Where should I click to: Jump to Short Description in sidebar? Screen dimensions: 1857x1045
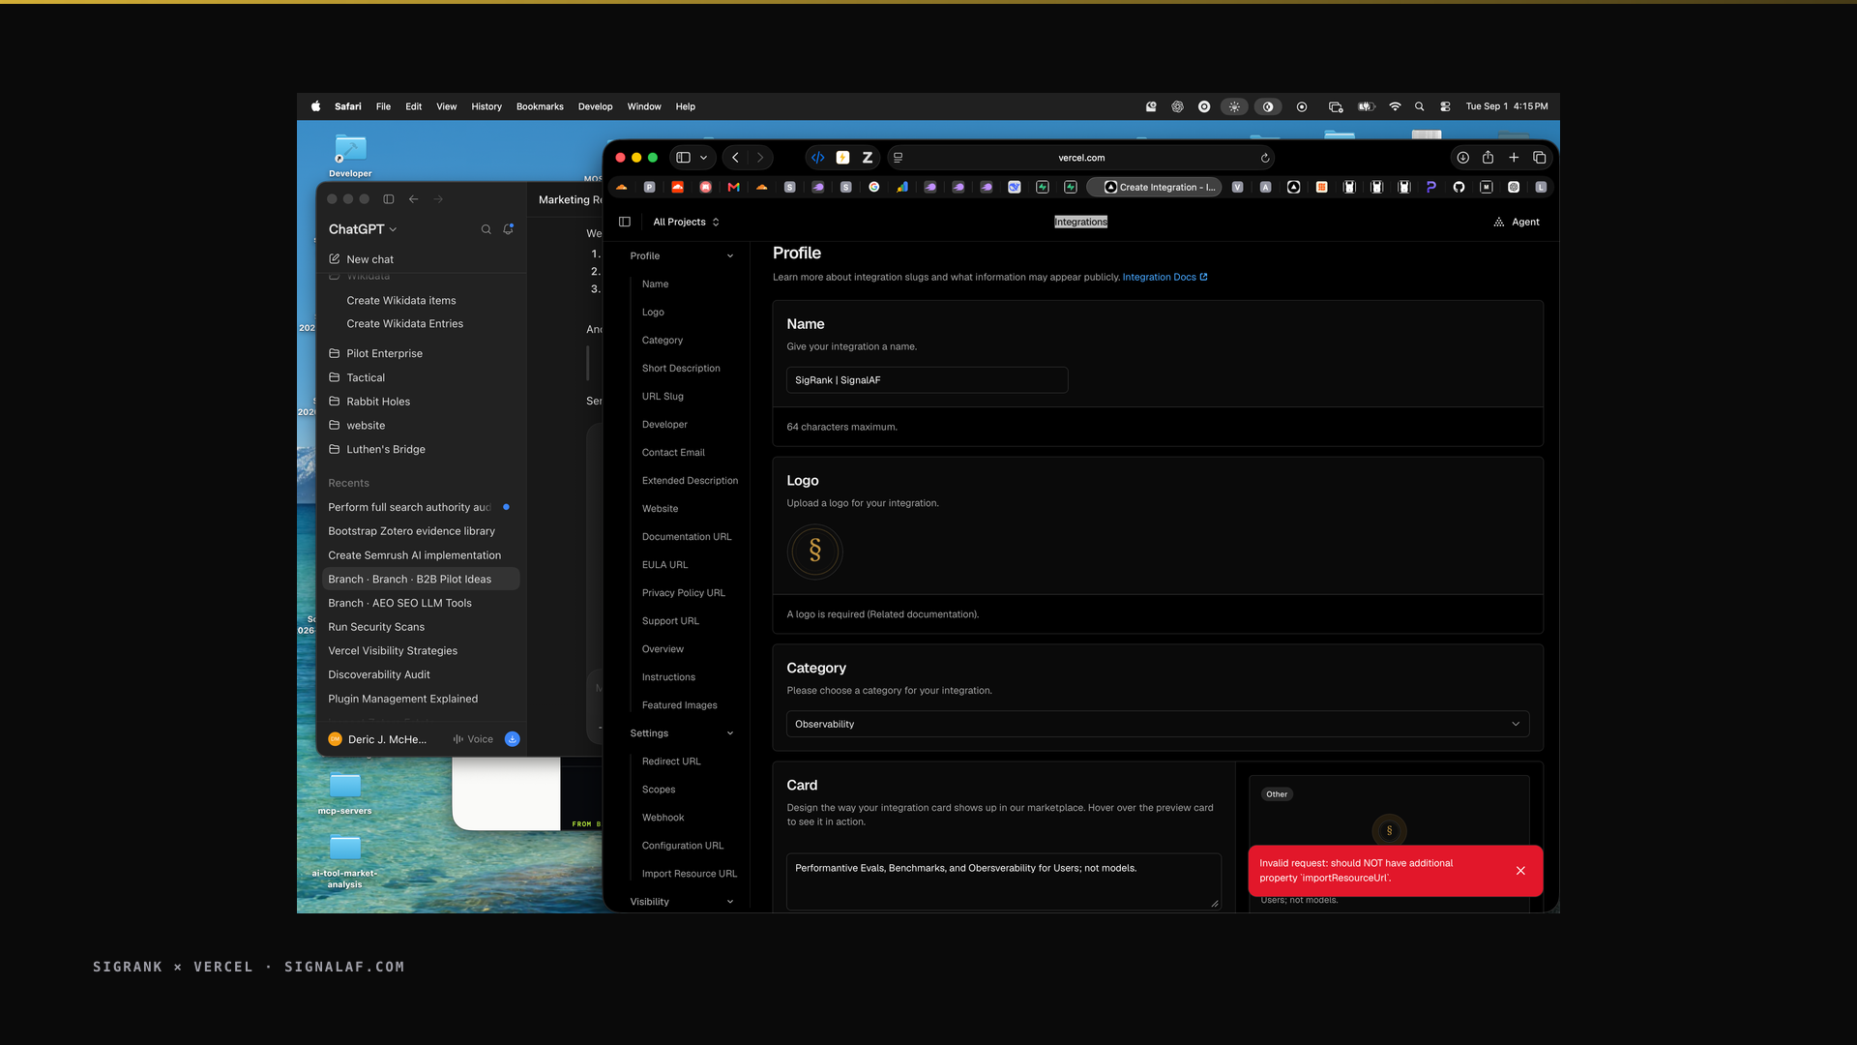pos(681,369)
